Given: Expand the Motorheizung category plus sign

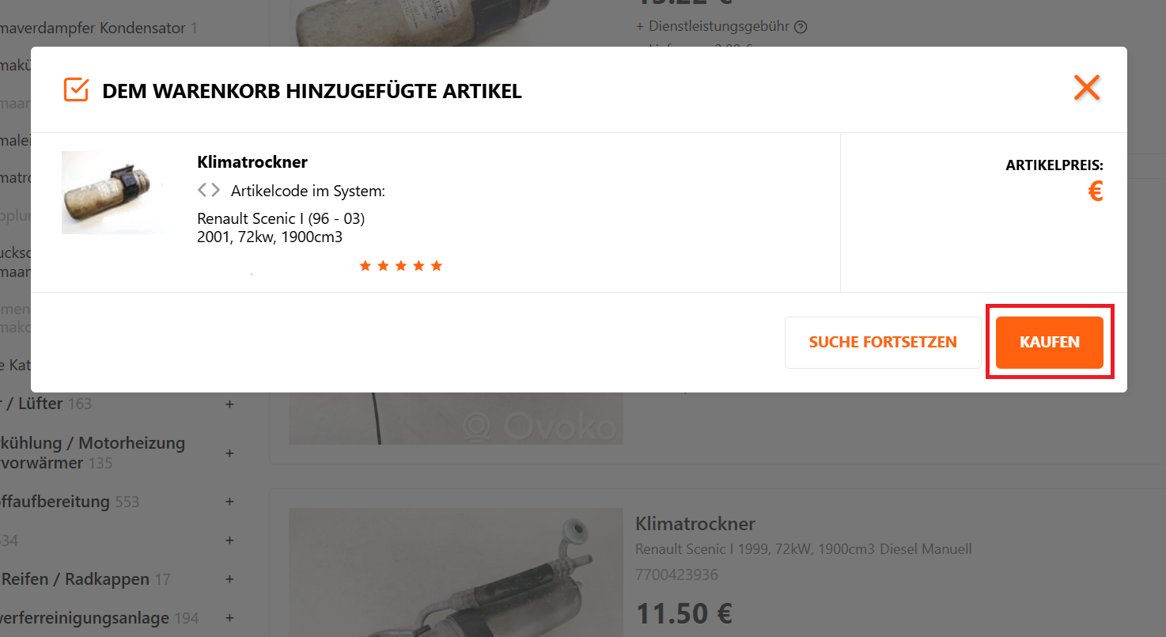Looking at the screenshot, I should (x=229, y=453).
